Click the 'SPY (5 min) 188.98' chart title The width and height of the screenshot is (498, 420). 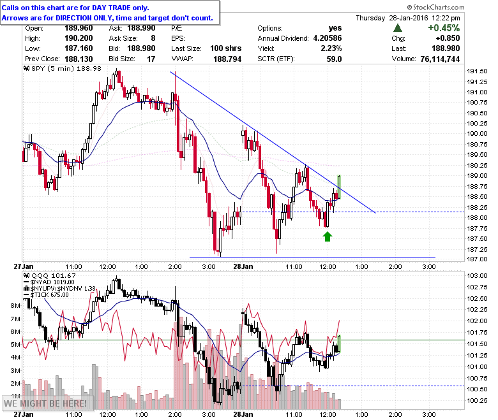[66, 68]
